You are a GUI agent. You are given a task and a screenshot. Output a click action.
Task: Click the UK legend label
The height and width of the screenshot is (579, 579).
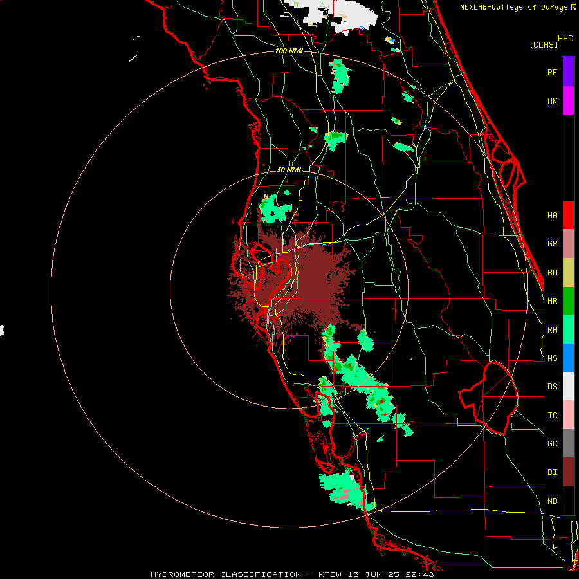[552, 101]
